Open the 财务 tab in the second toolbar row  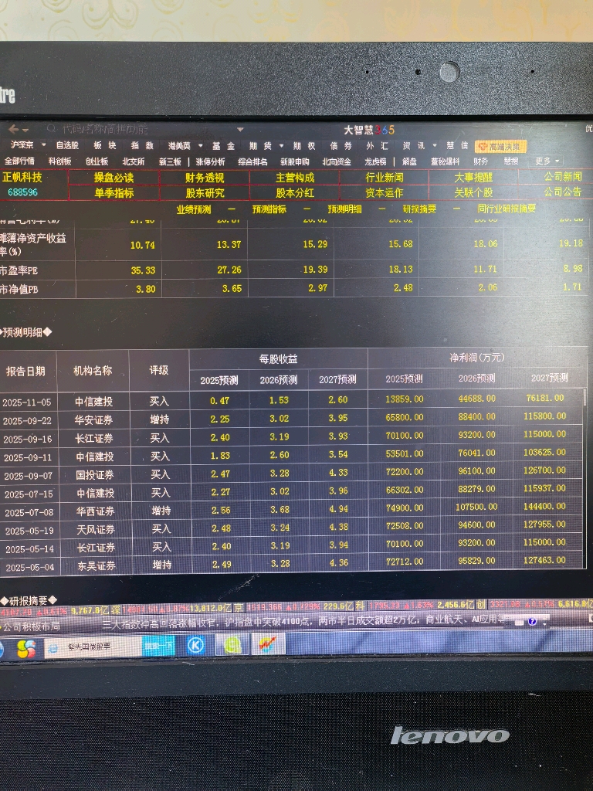pyautogui.click(x=480, y=161)
